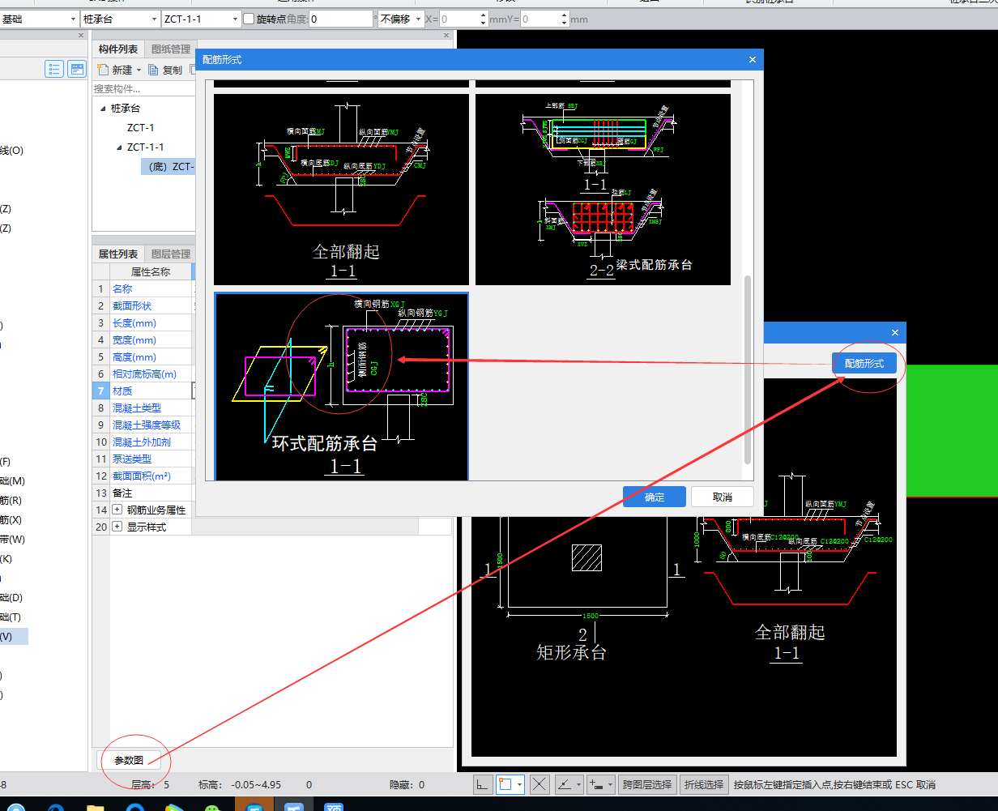This screenshot has height=811, width=998.
Task: Click the 相对底标高(m) property row
Action: [142, 373]
